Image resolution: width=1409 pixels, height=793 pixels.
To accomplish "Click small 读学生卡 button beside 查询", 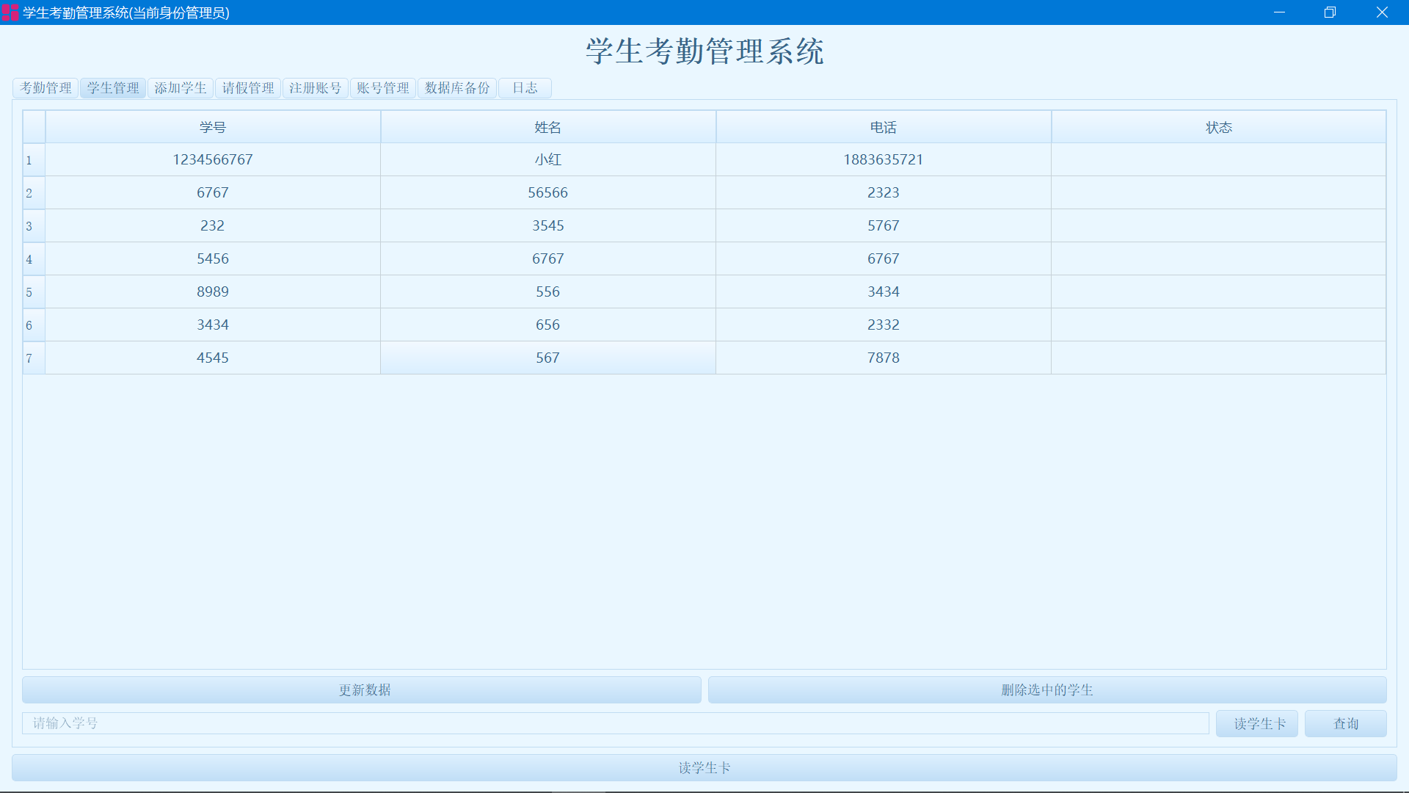I will coord(1256,724).
